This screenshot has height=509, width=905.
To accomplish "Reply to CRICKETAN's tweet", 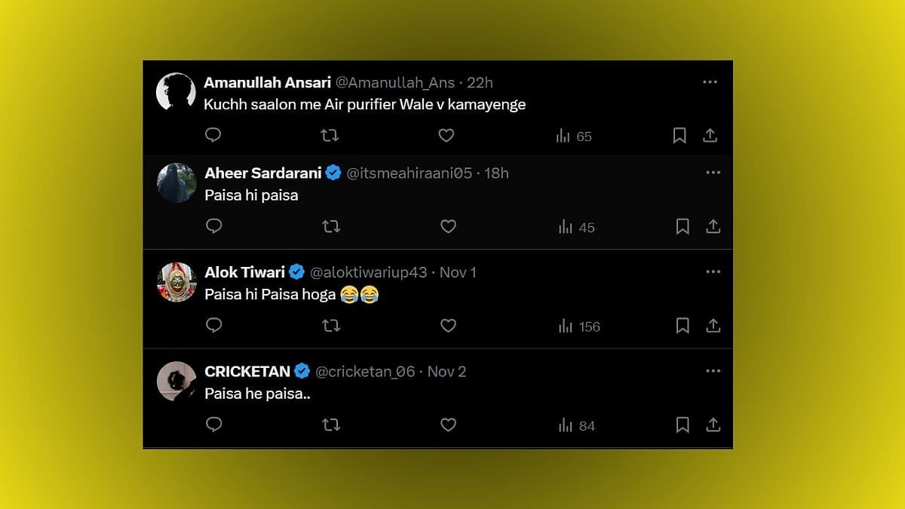I will 213,425.
